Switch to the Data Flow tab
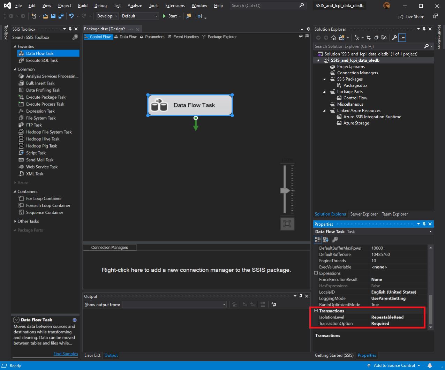Screen dimensions: 445x370 [x=126, y=37]
